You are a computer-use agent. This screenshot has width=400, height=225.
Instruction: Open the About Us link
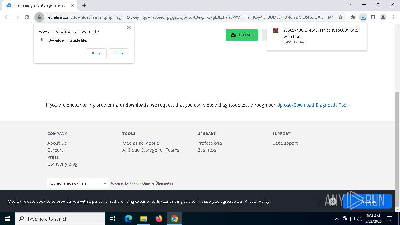[57, 143]
